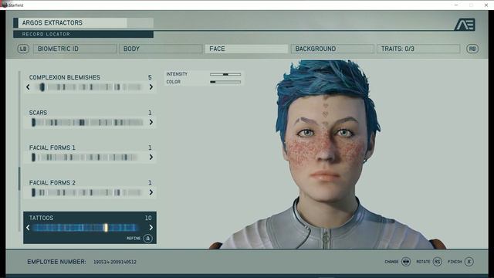Screen dimensions: 494x278
Task: Click the options list scrollbar
Action: tap(19, 178)
